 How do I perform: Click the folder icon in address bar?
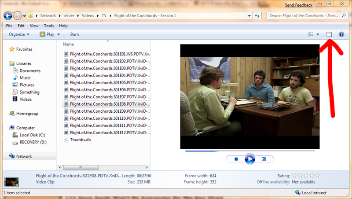pos(30,15)
